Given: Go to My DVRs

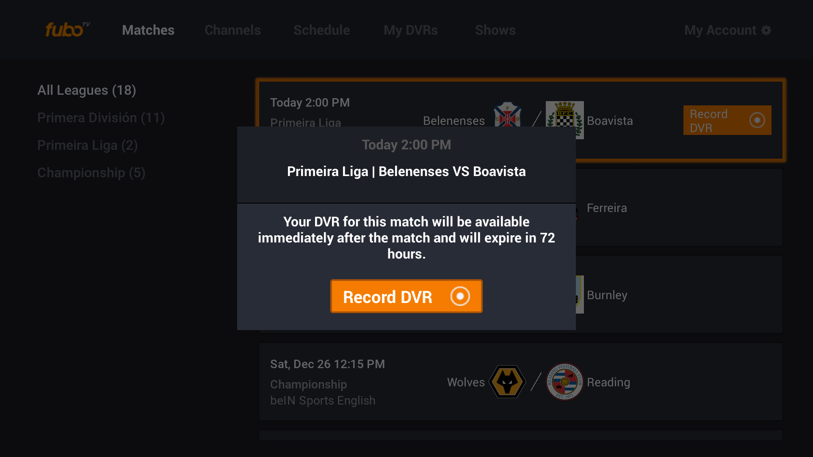Looking at the screenshot, I should coord(411,30).
